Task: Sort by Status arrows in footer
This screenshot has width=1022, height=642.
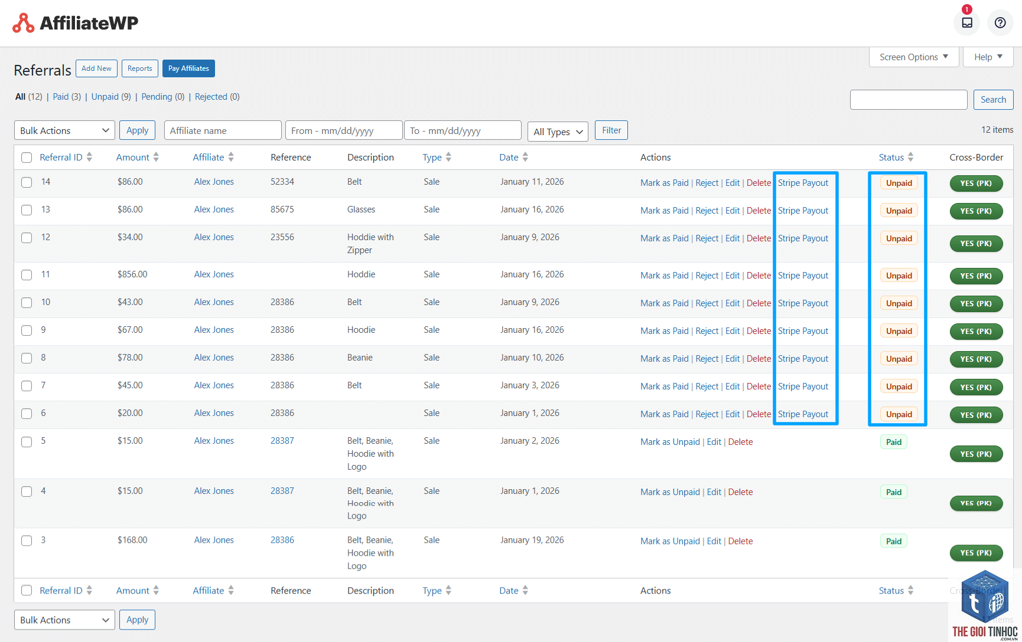Action: coord(910,590)
